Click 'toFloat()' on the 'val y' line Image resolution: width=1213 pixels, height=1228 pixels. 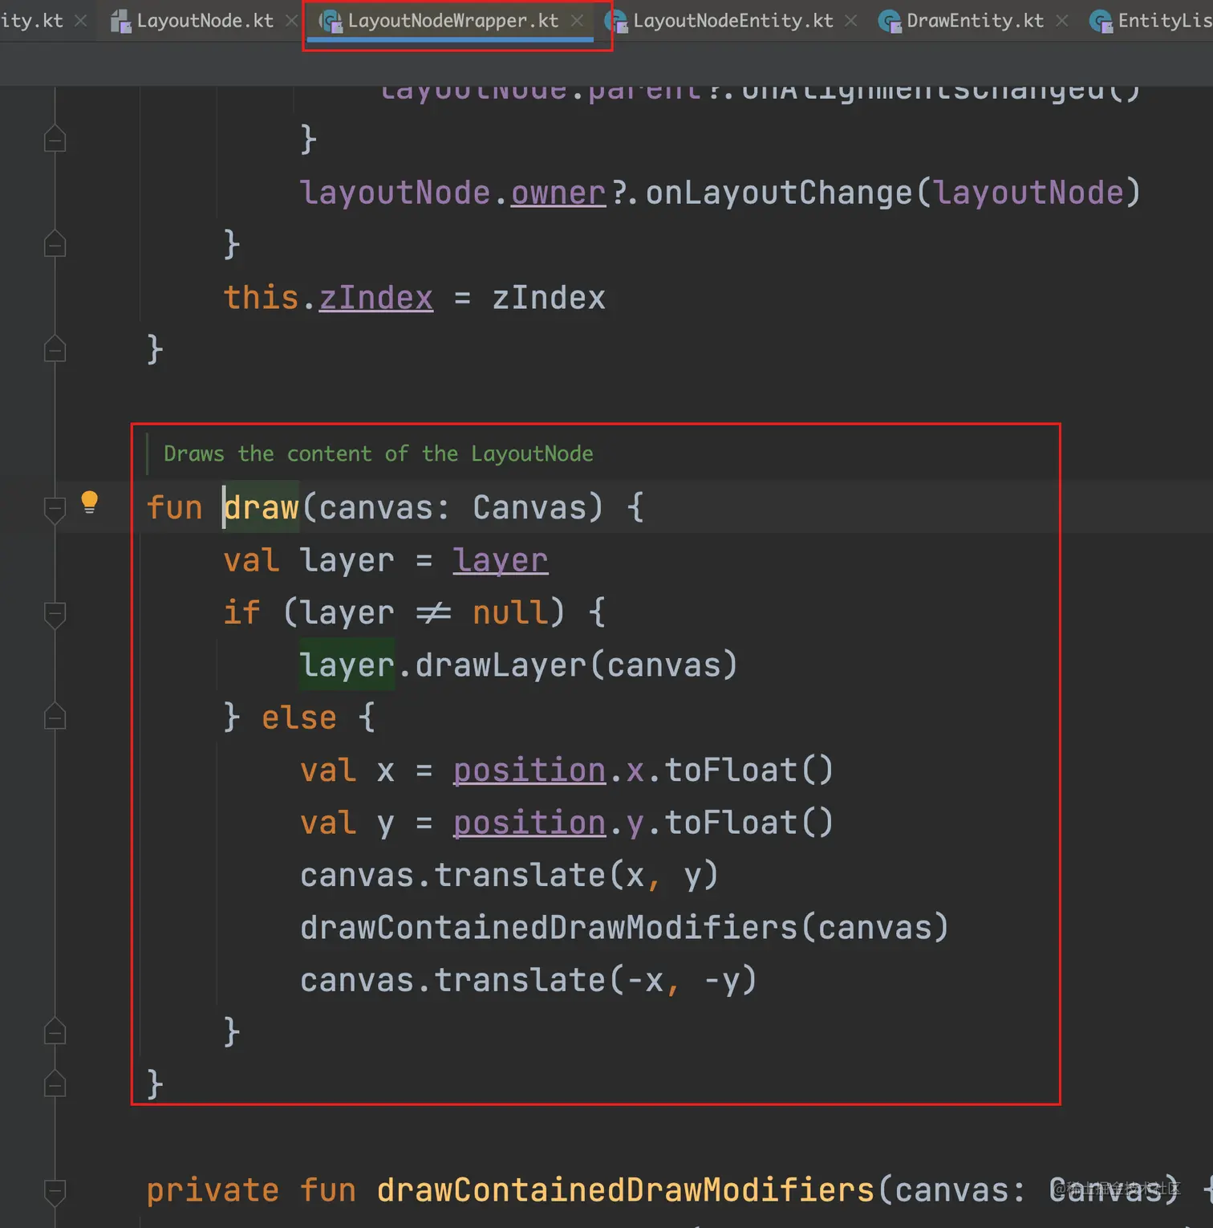tap(749, 823)
